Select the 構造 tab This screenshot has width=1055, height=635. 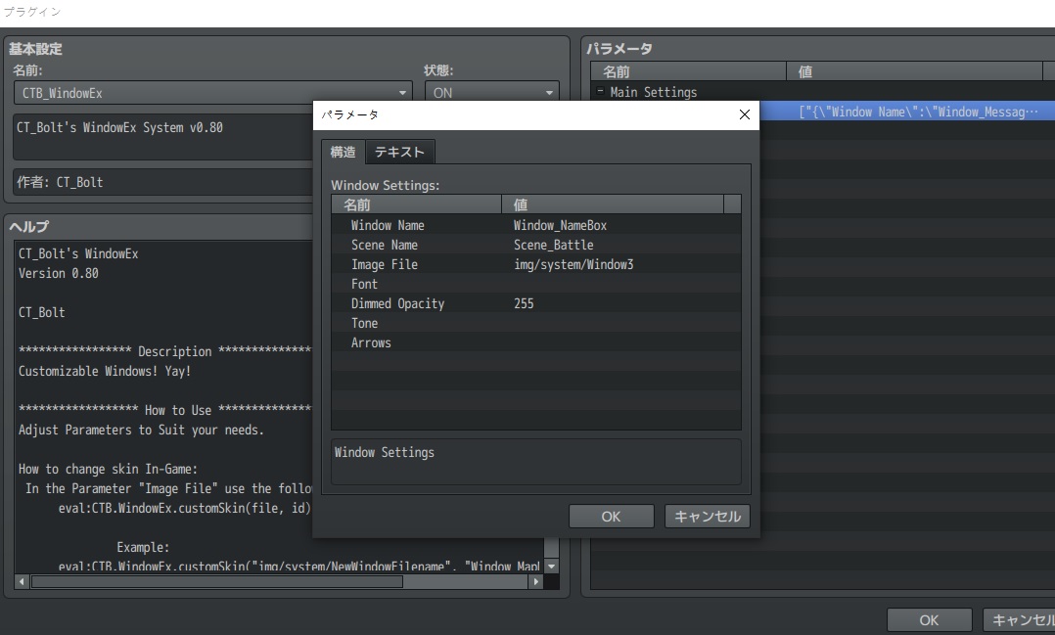tap(344, 152)
